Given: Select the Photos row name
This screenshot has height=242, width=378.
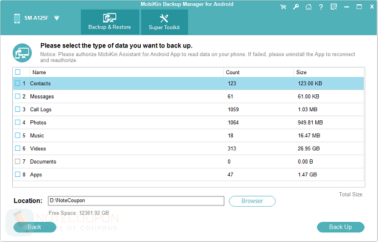Looking at the screenshot, I should [38, 123].
